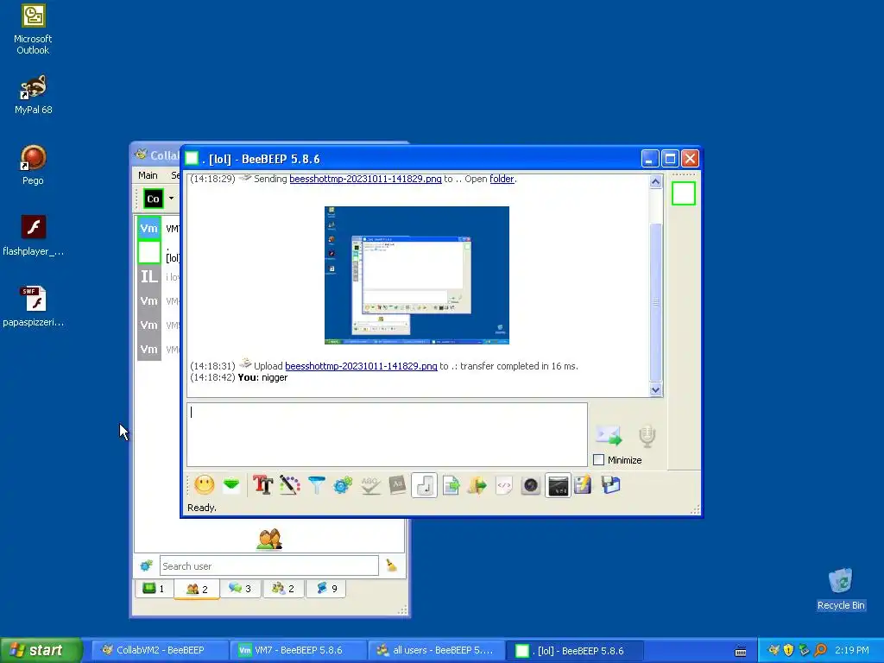This screenshot has height=663, width=884.
Task: Switch to the green screen tab labeled 1
Action: point(154,589)
